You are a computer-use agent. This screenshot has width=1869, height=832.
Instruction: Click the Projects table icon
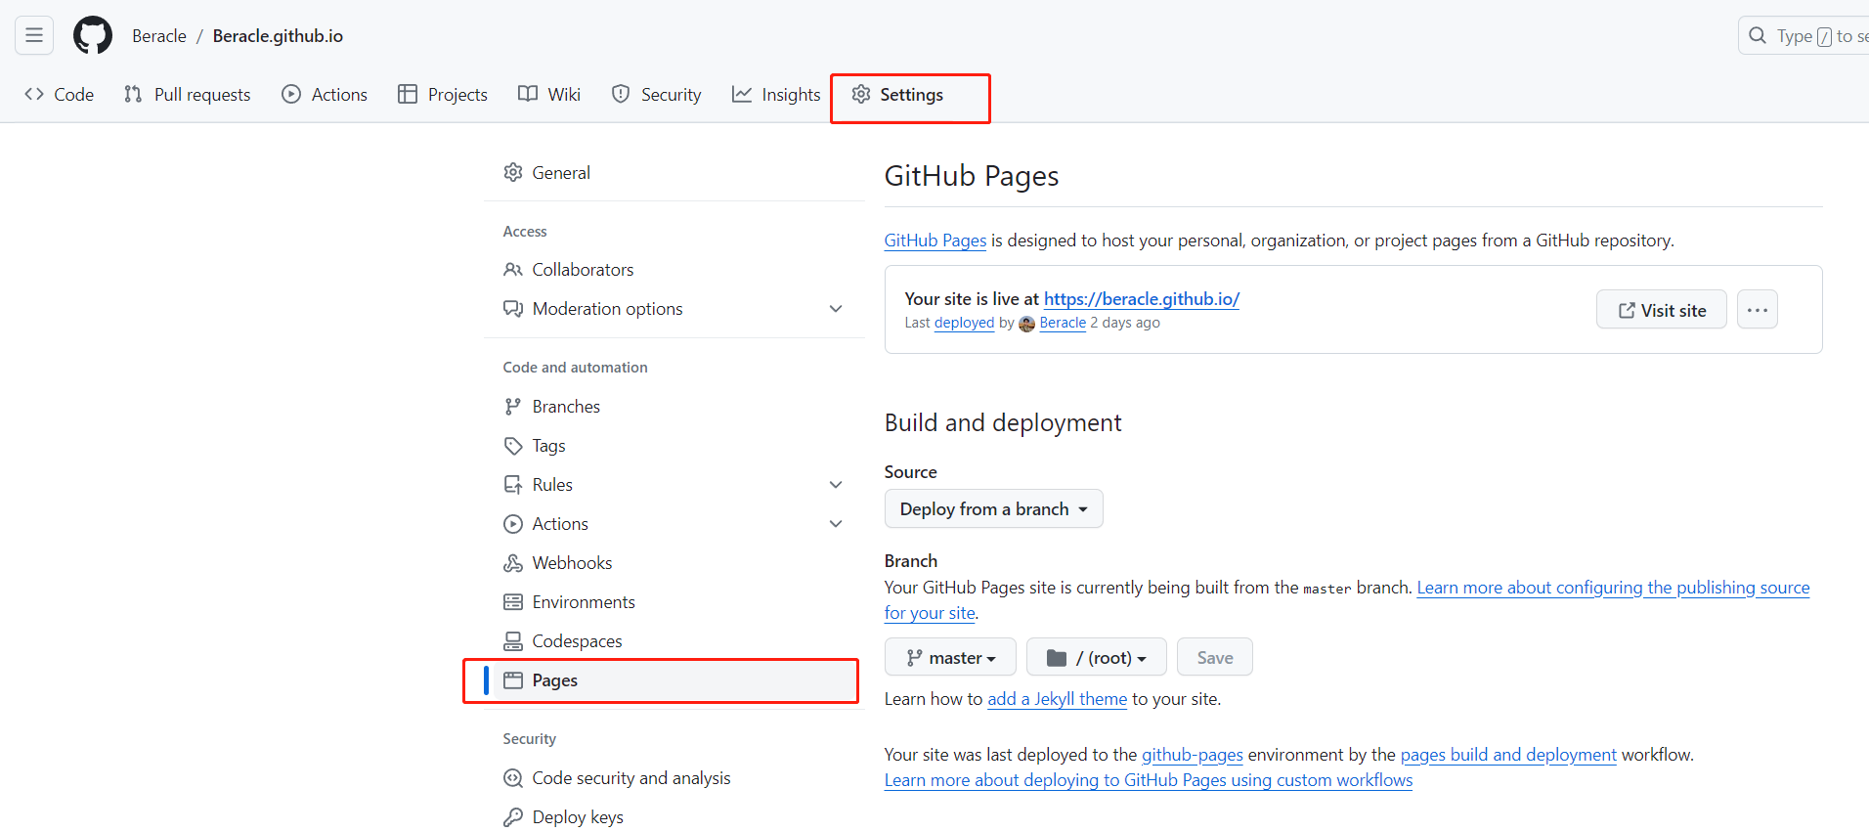tap(408, 95)
